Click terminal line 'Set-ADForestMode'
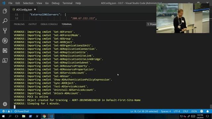Viewport: 212px width, 119px height. pos(47,35)
